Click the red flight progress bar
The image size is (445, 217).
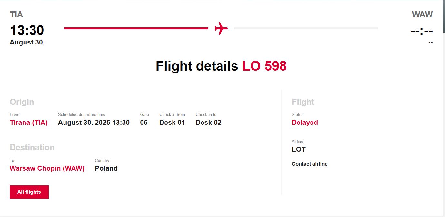pyautogui.click(x=136, y=28)
